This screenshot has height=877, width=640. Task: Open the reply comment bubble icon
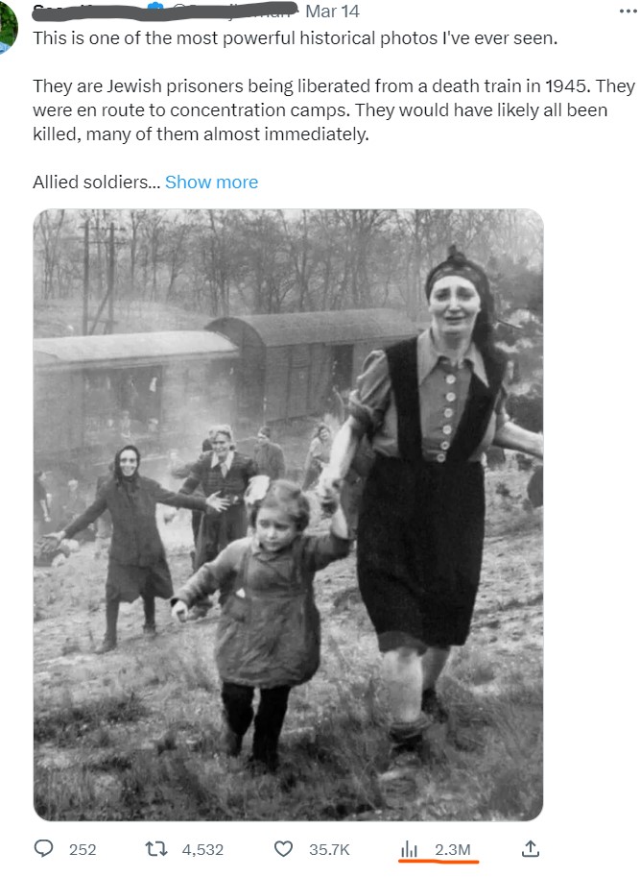[x=43, y=848]
